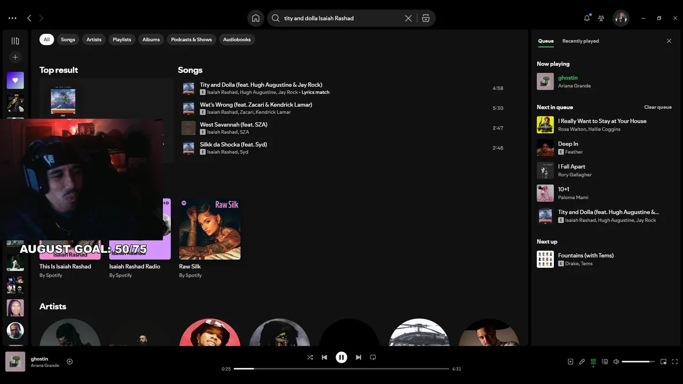This screenshot has width=683, height=384.
Task: Add ghostin to Liked Songs
Action: pyautogui.click(x=69, y=362)
